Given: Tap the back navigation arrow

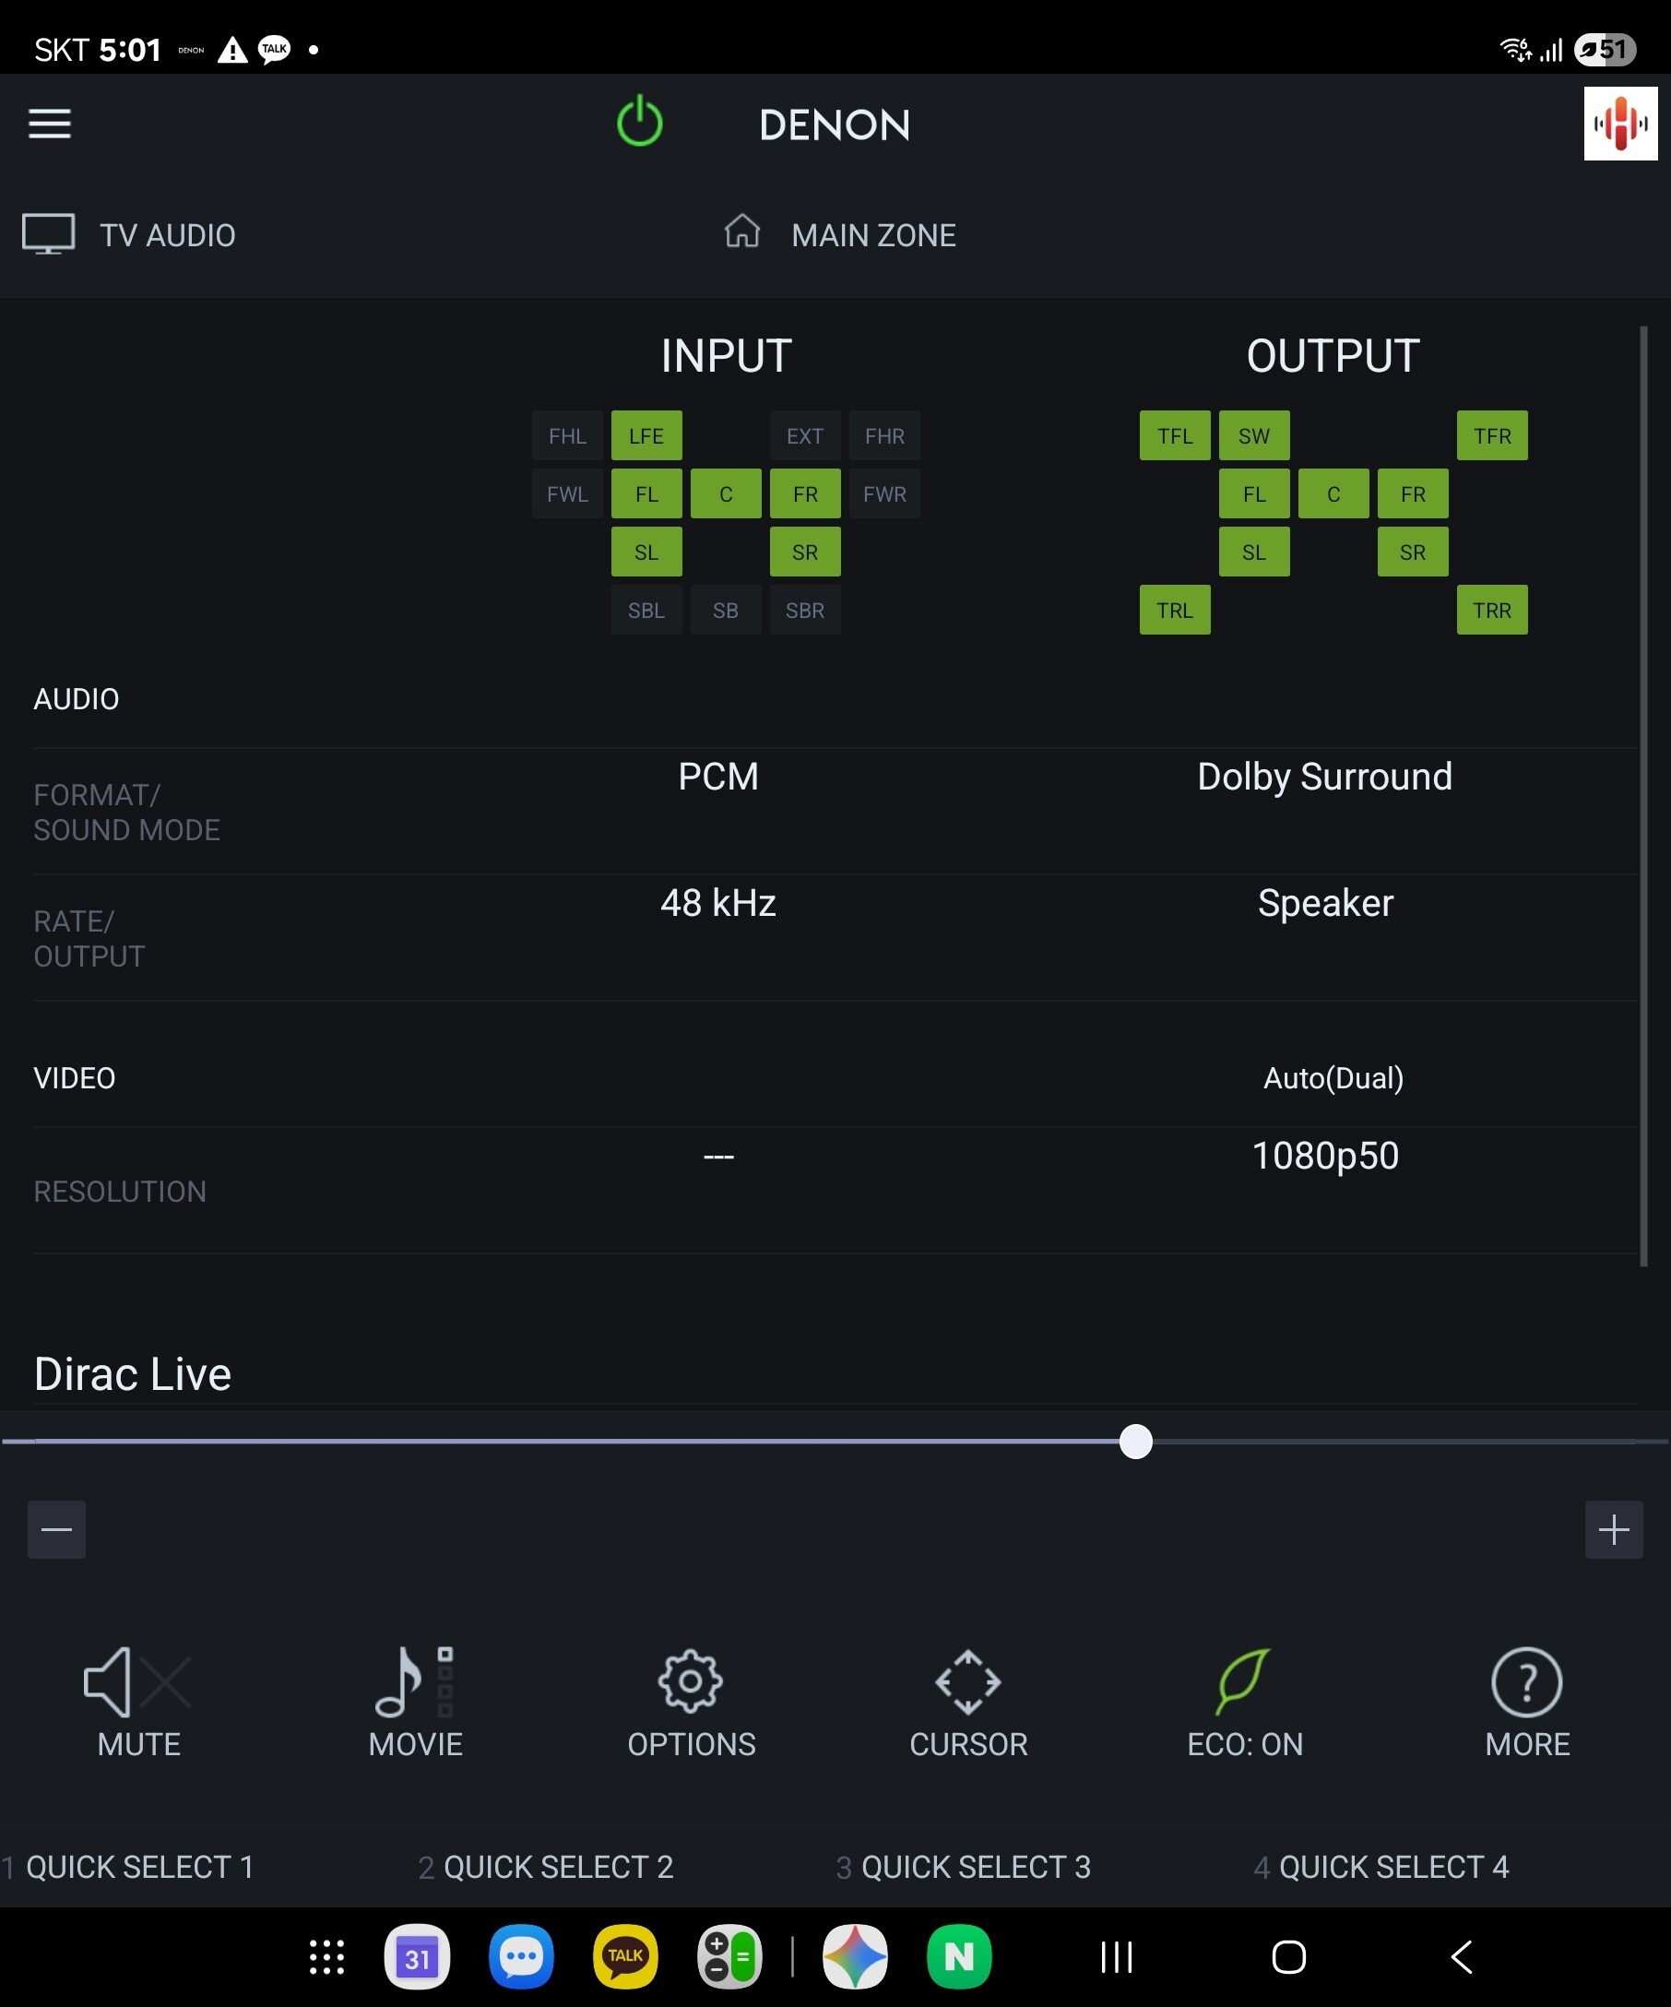Looking at the screenshot, I should (x=1462, y=1957).
